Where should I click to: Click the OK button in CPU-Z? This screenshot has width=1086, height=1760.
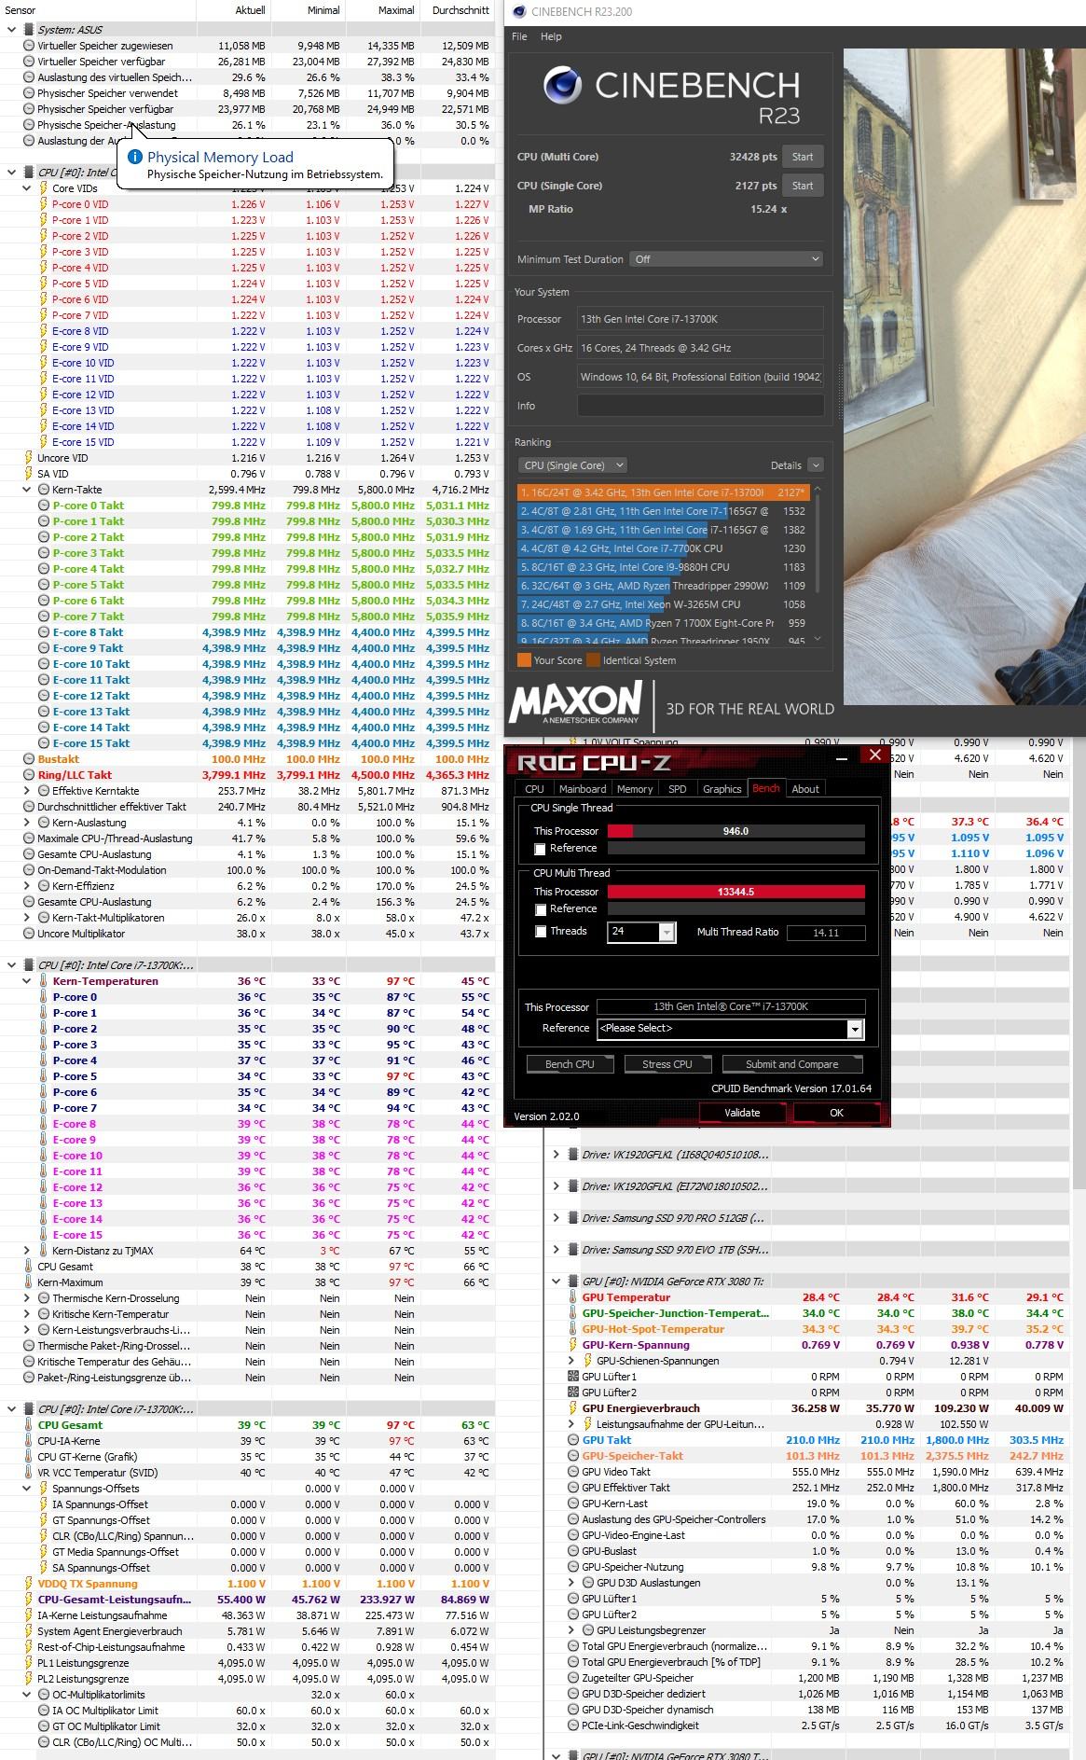pyautogui.click(x=837, y=1113)
